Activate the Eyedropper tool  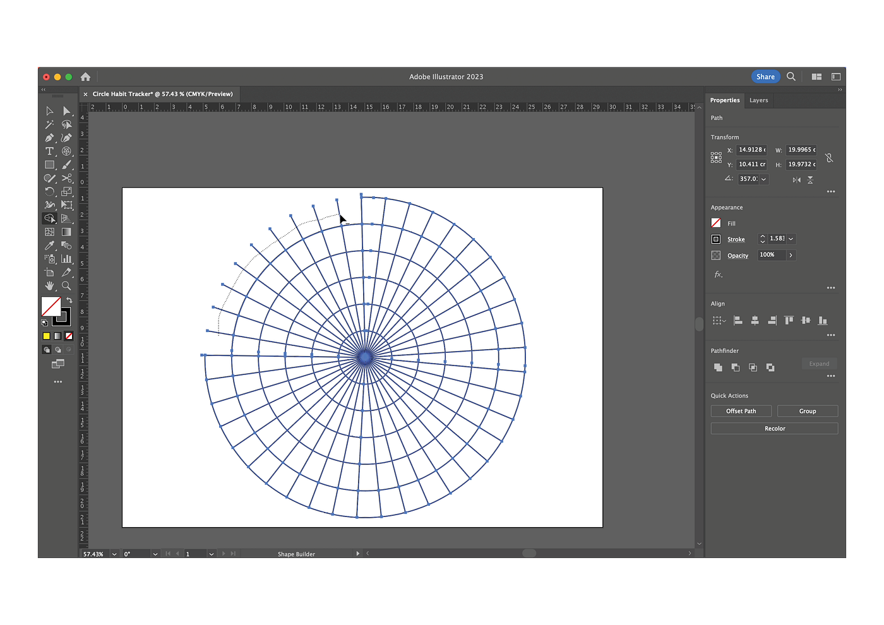click(49, 246)
